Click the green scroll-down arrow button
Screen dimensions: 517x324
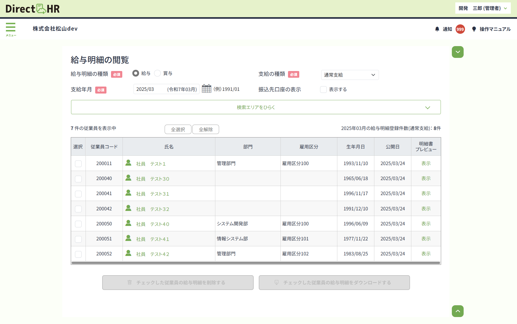pos(457,52)
